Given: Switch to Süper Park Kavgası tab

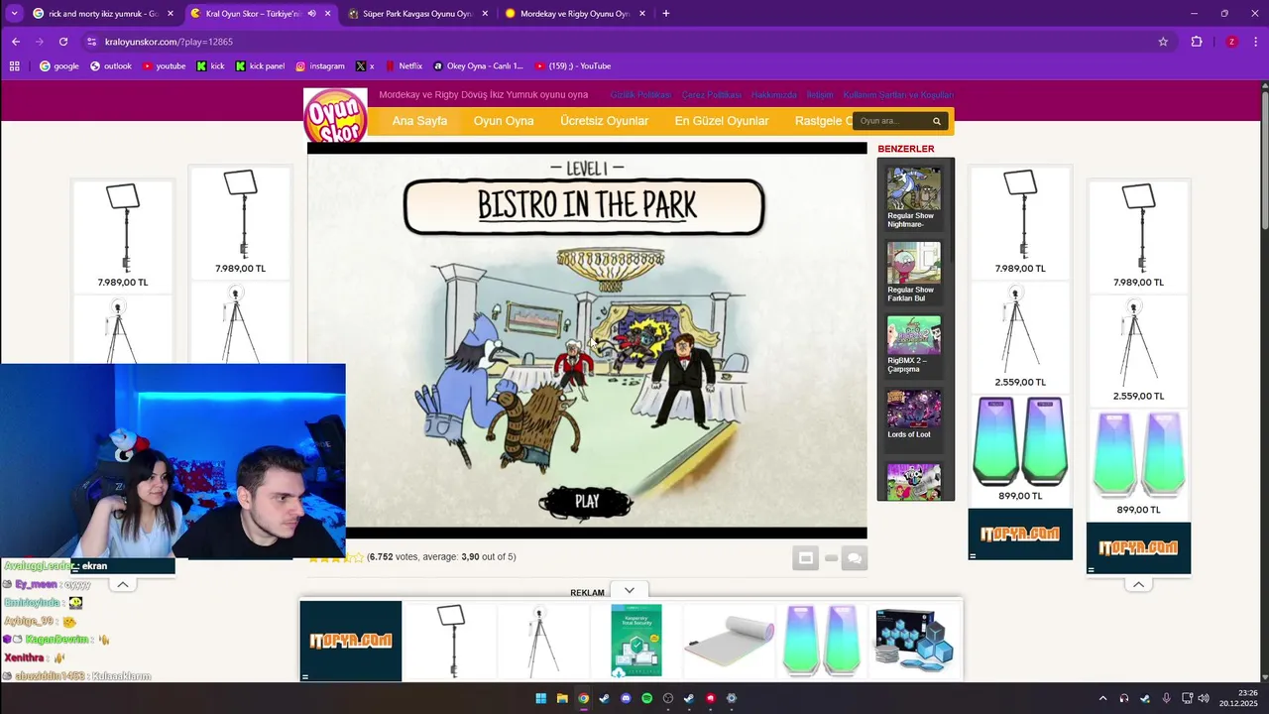Looking at the screenshot, I should [418, 14].
